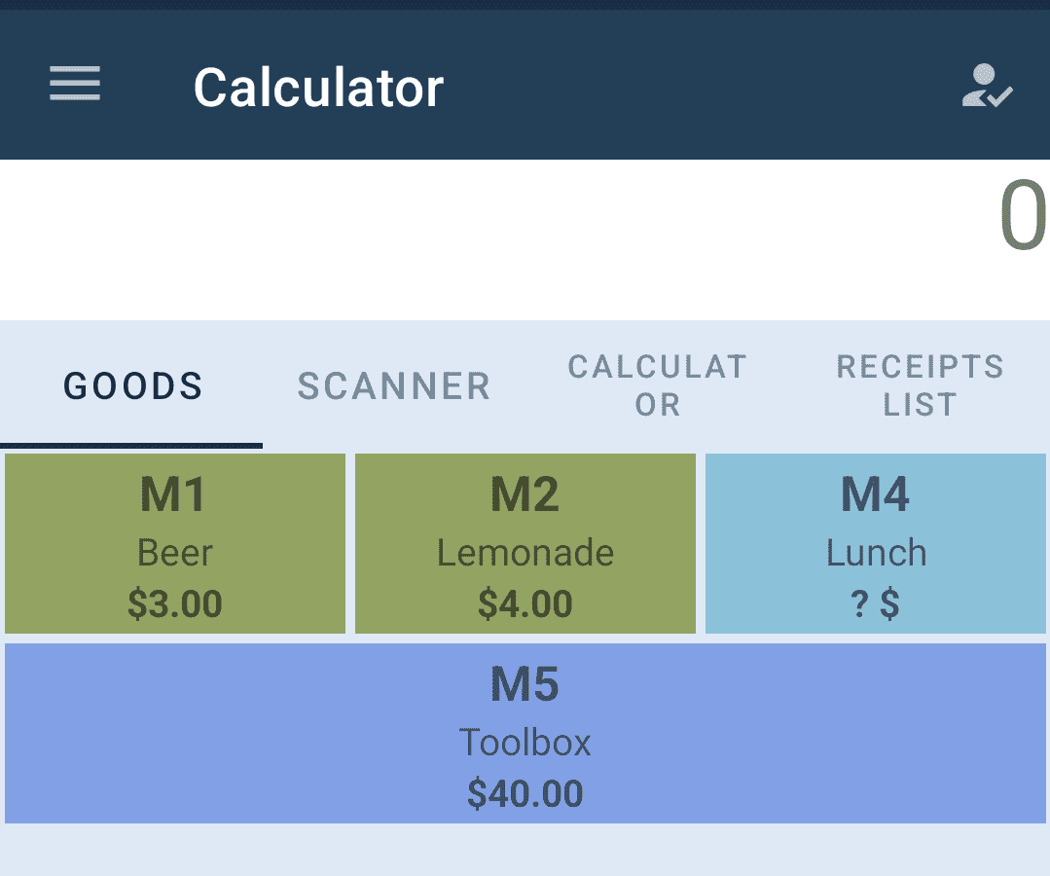Tap the Beer tile costing $3.00
Viewport: 1050px width, 876px height.
pos(175,543)
